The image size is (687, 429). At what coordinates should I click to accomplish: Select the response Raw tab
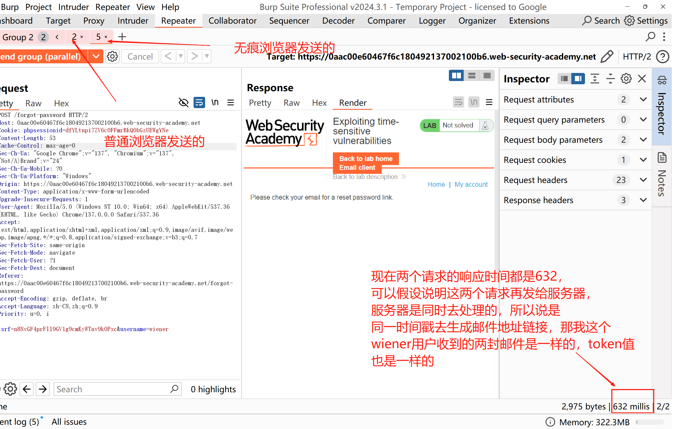point(291,103)
